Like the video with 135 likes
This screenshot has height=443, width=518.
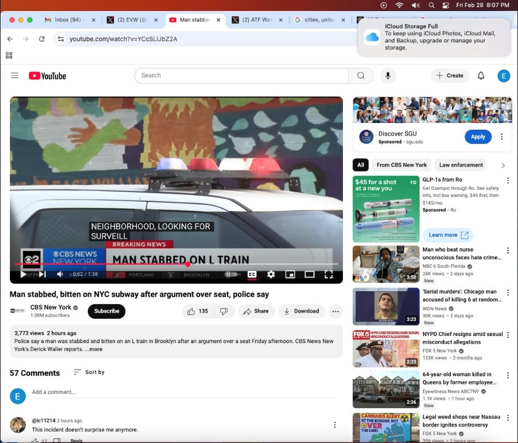(x=198, y=311)
